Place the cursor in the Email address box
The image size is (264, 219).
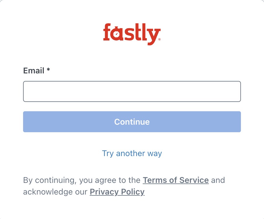tap(132, 91)
